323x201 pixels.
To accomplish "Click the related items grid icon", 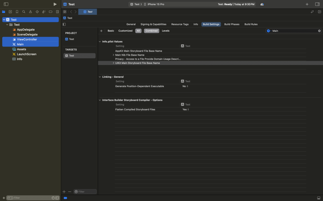I will click(65, 12).
